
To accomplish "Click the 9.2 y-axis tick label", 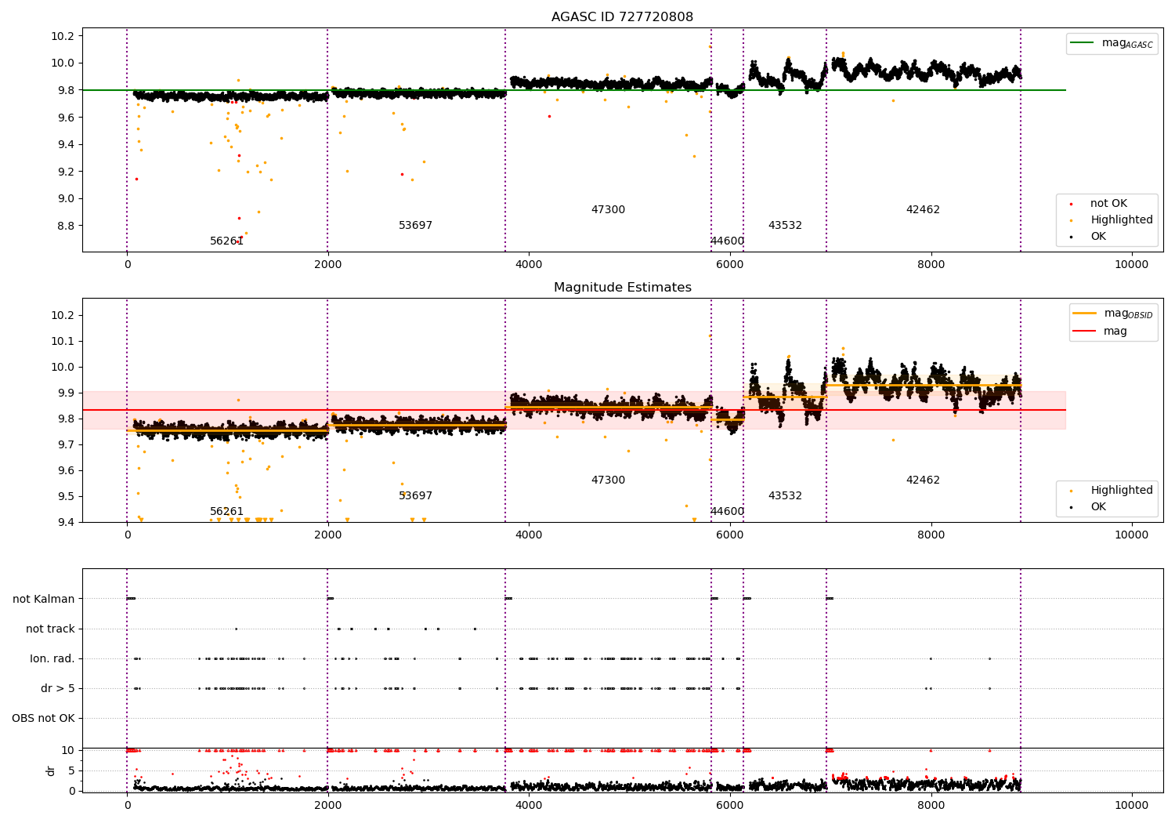I will 65,172.
